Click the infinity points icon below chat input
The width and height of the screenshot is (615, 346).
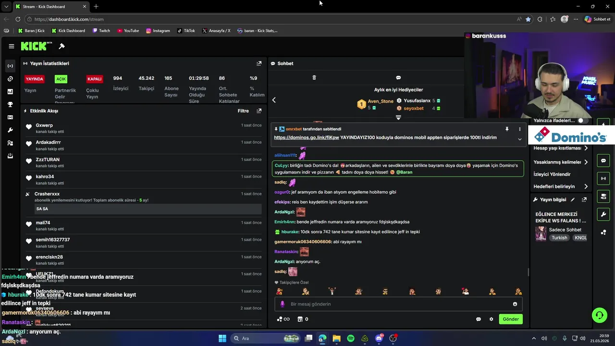point(283,319)
